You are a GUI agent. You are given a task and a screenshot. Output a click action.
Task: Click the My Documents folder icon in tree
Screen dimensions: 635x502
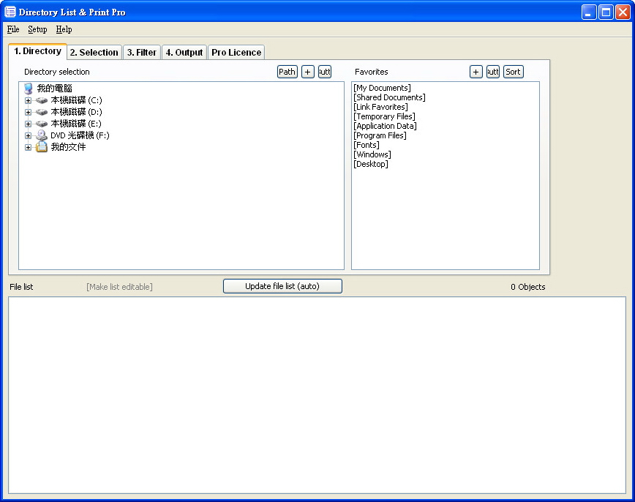coord(42,147)
